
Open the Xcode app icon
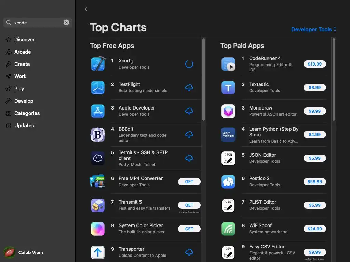tap(98, 64)
